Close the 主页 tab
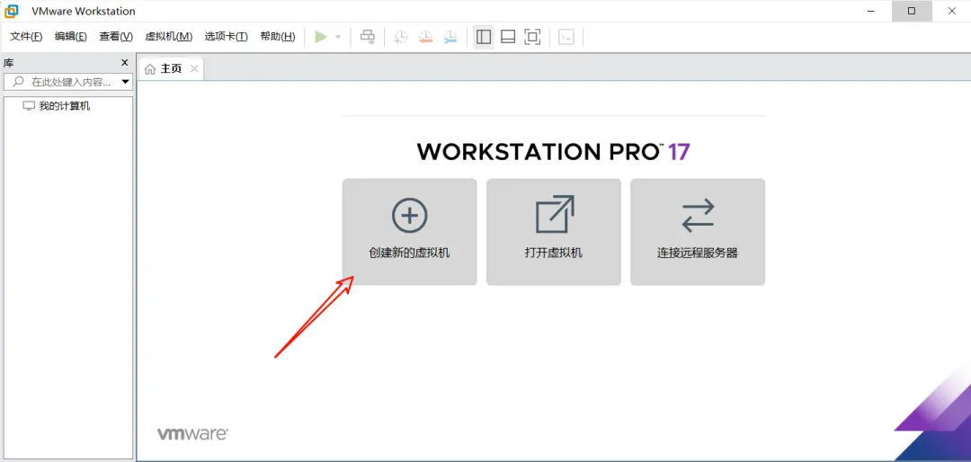 (x=194, y=68)
